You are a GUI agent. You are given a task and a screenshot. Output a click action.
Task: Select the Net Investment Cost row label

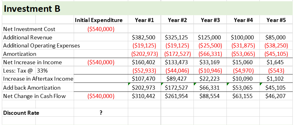[29, 29]
